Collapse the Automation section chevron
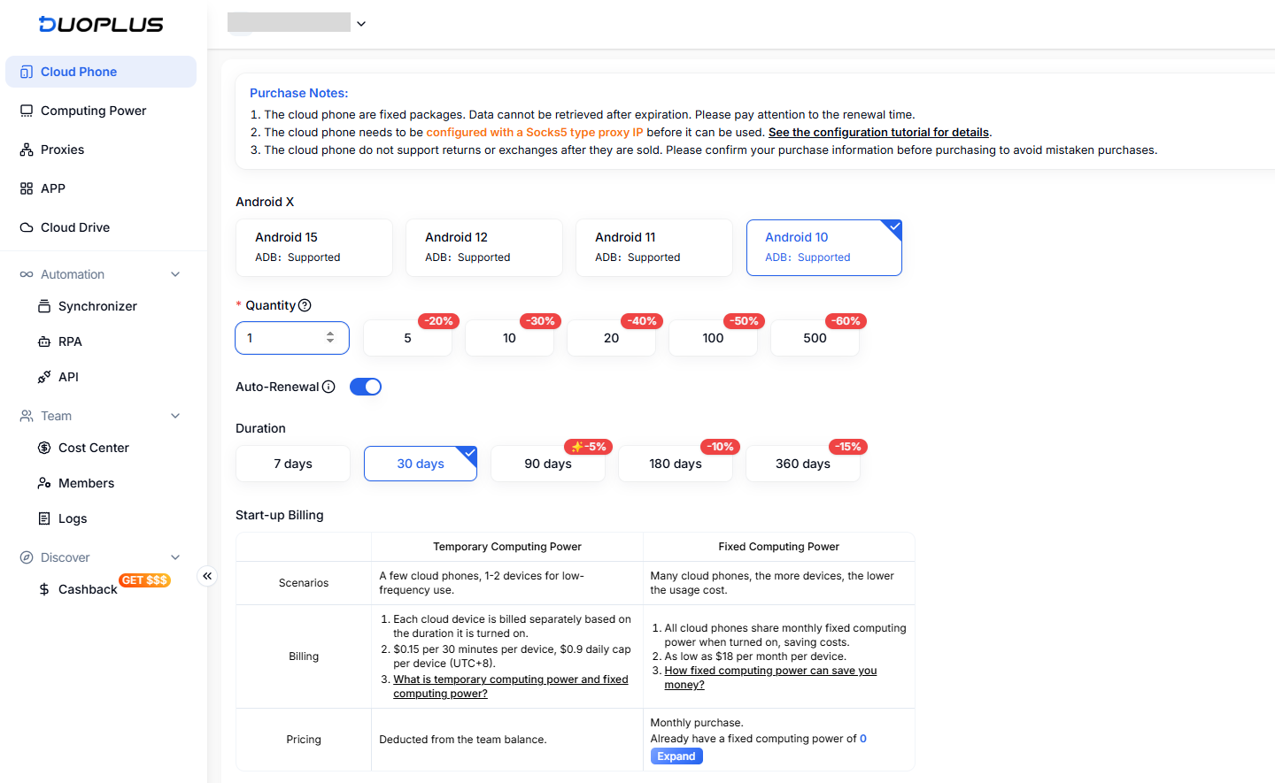 (x=175, y=274)
